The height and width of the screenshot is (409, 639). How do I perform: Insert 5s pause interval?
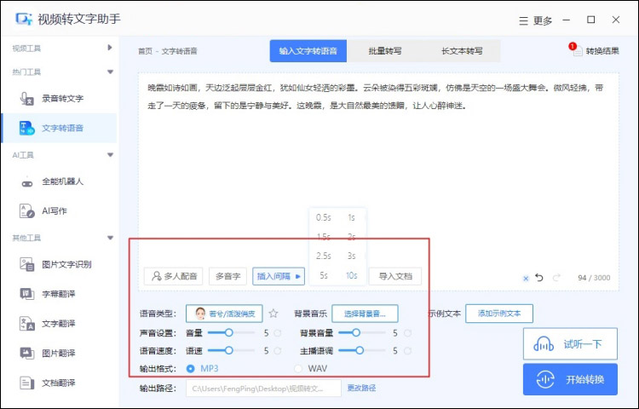(324, 276)
